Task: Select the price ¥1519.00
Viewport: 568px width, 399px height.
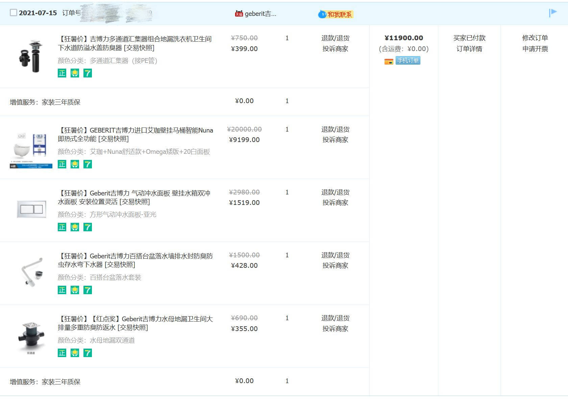Action: pos(244,203)
